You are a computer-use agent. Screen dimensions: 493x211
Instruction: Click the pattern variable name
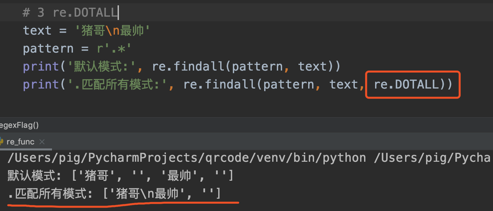coord(48,48)
